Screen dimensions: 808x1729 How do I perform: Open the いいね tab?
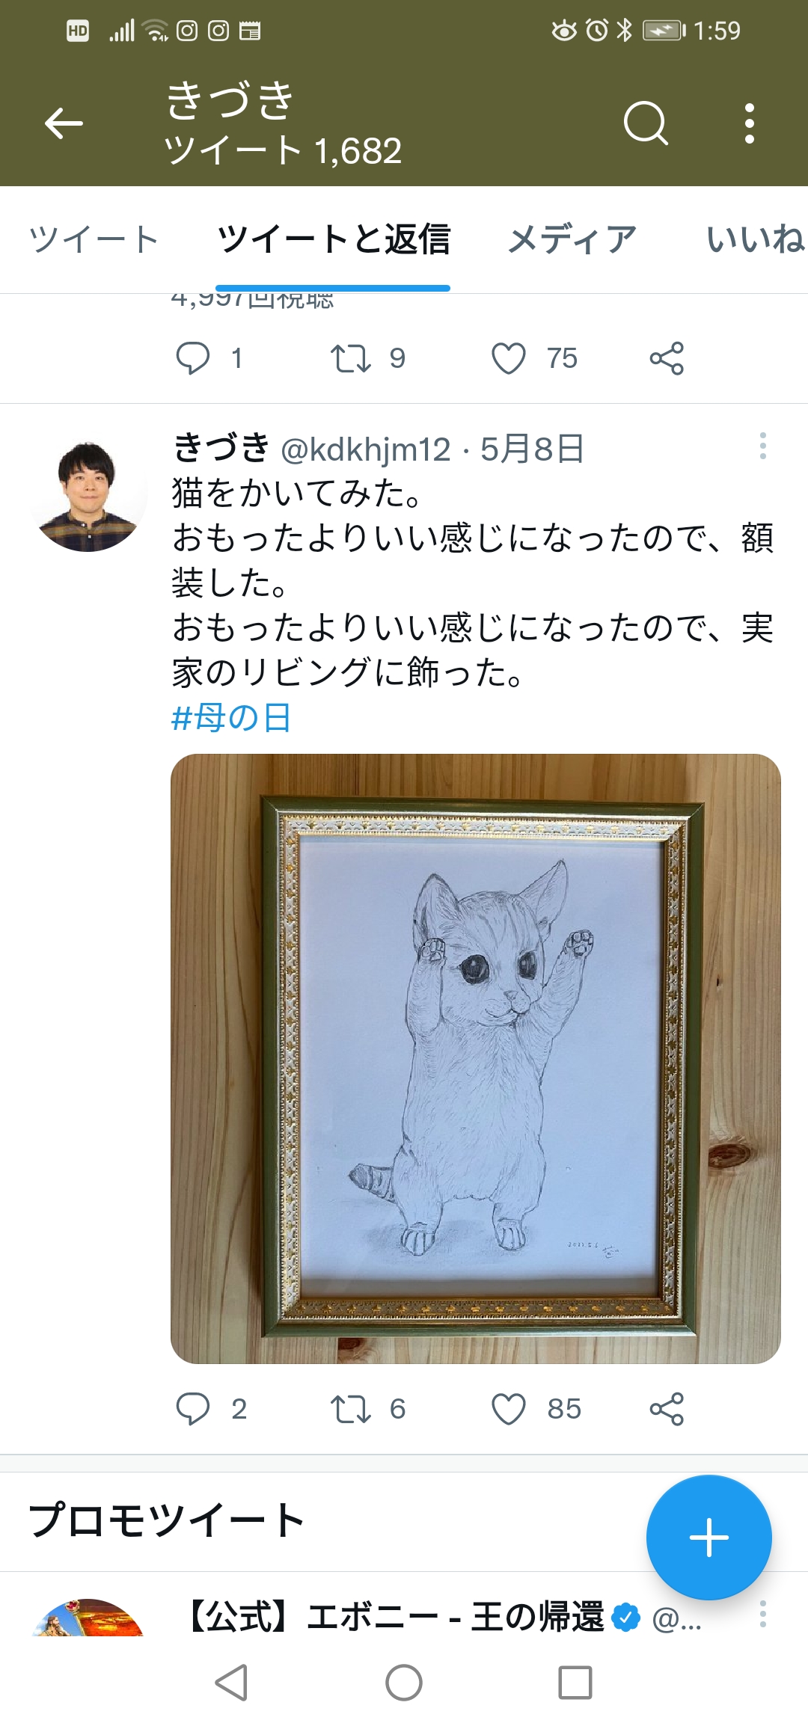pos(756,240)
